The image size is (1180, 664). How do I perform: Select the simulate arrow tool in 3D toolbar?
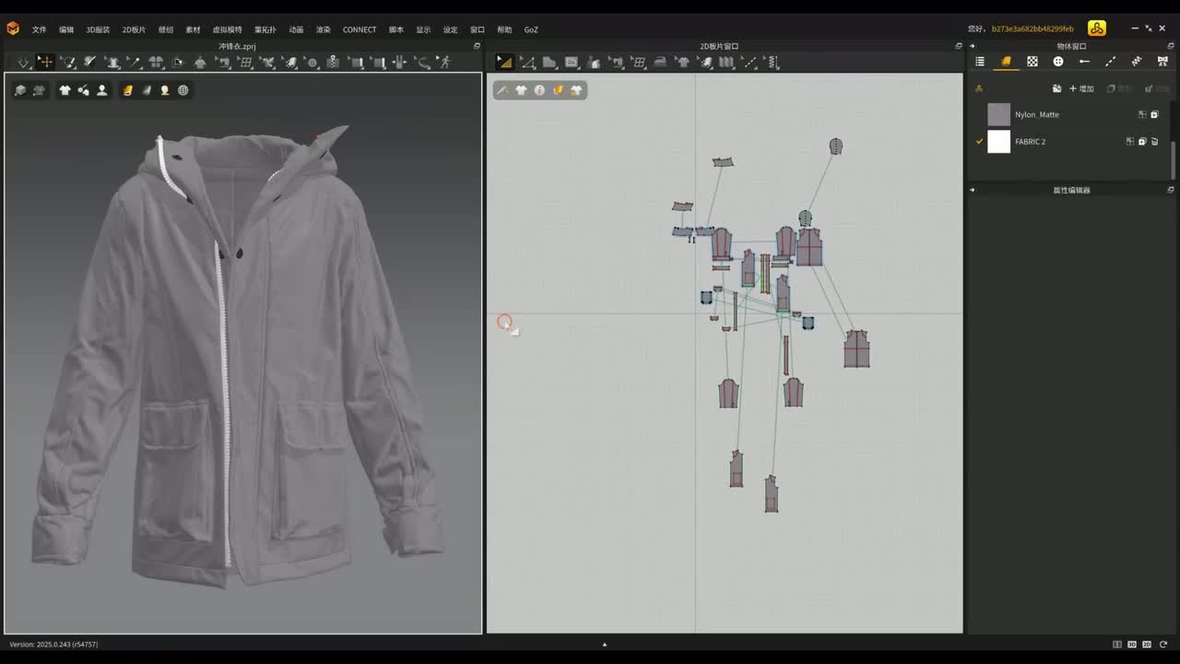point(23,63)
